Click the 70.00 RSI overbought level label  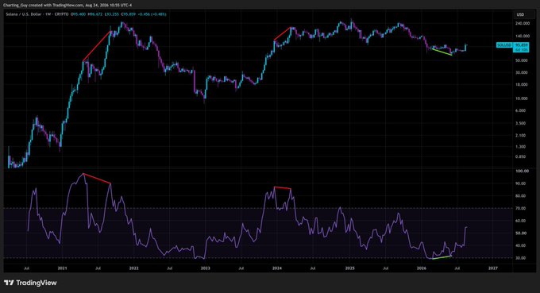[x=521, y=208]
